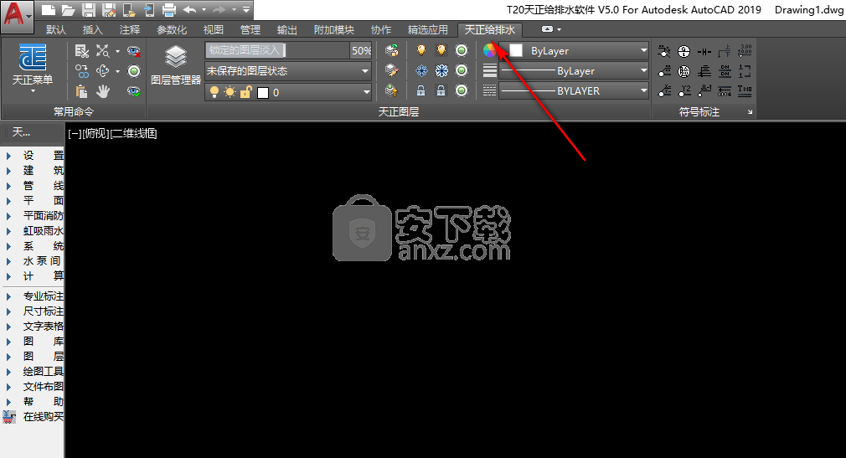The width and height of the screenshot is (846, 458).
Task: Click the 在线购买 shopping icon
Action: click(x=9, y=416)
